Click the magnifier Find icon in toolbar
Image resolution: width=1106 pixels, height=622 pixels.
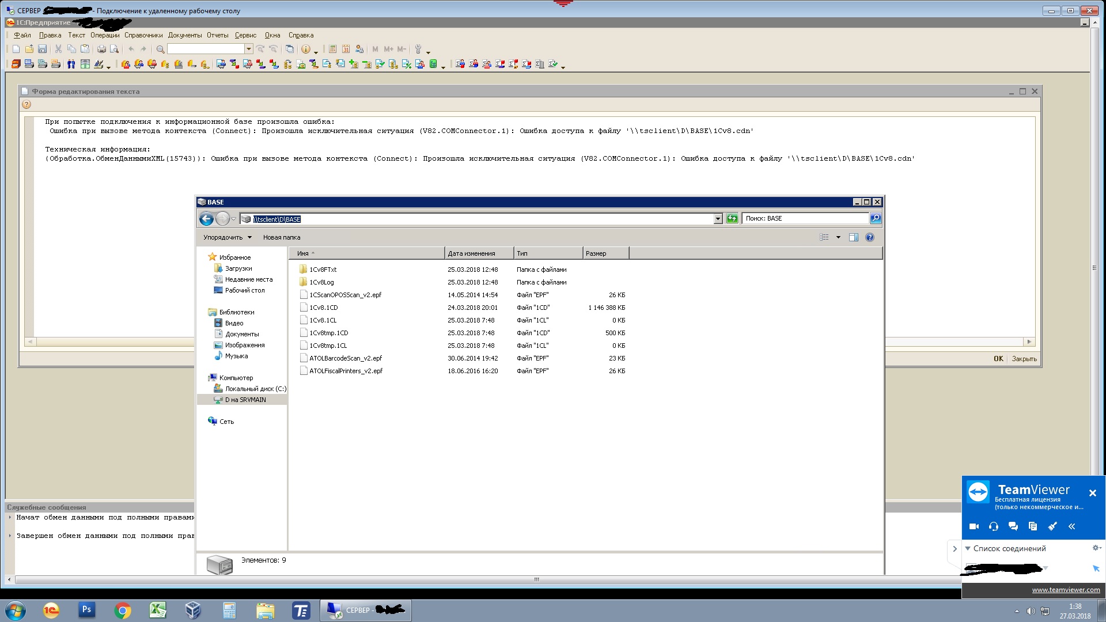(161, 49)
